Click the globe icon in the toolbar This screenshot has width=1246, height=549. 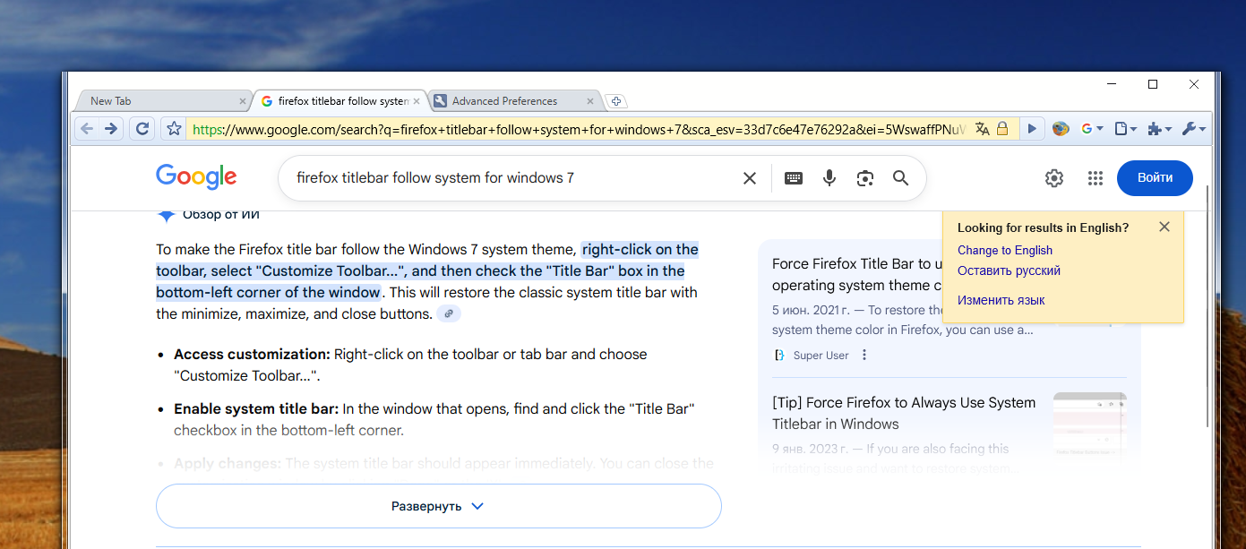pos(1061,129)
